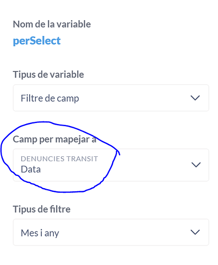Click the Tipus de filtre label
Screen dimensions: 218x265
click(x=42, y=209)
